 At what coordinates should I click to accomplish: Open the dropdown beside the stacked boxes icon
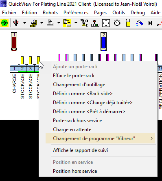pyautogui.click(x=42, y=23)
